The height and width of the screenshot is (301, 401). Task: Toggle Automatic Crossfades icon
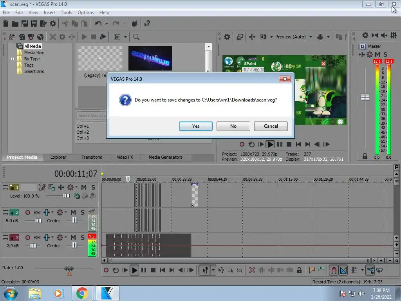pyautogui.click(x=343, y=270)
